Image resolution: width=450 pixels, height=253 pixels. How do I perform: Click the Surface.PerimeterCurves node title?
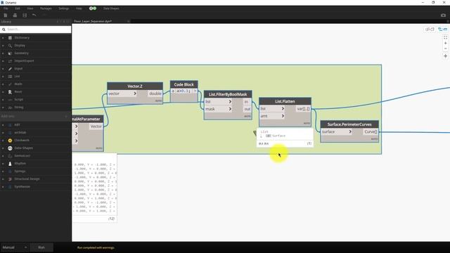click(x=349, y=124)
